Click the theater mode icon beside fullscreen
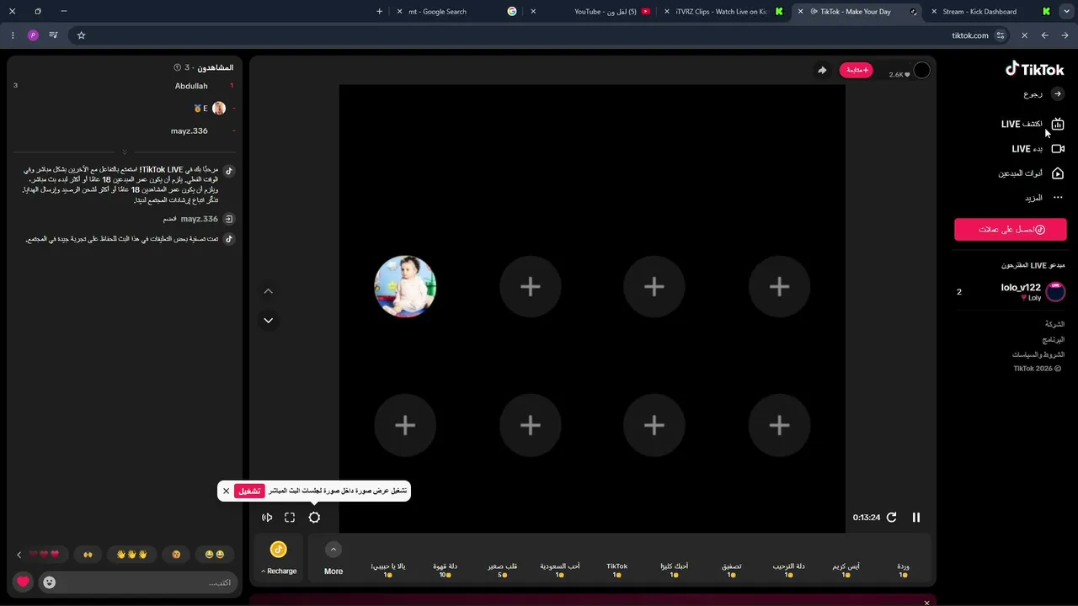The image size is (1078, 606). 267,518
